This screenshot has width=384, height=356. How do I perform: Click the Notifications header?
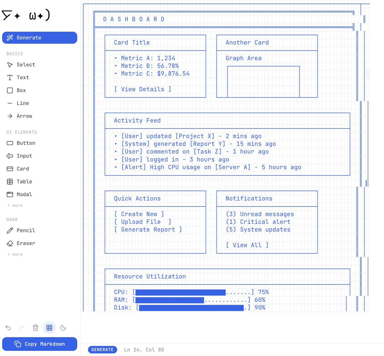click(x=249, y=198)
